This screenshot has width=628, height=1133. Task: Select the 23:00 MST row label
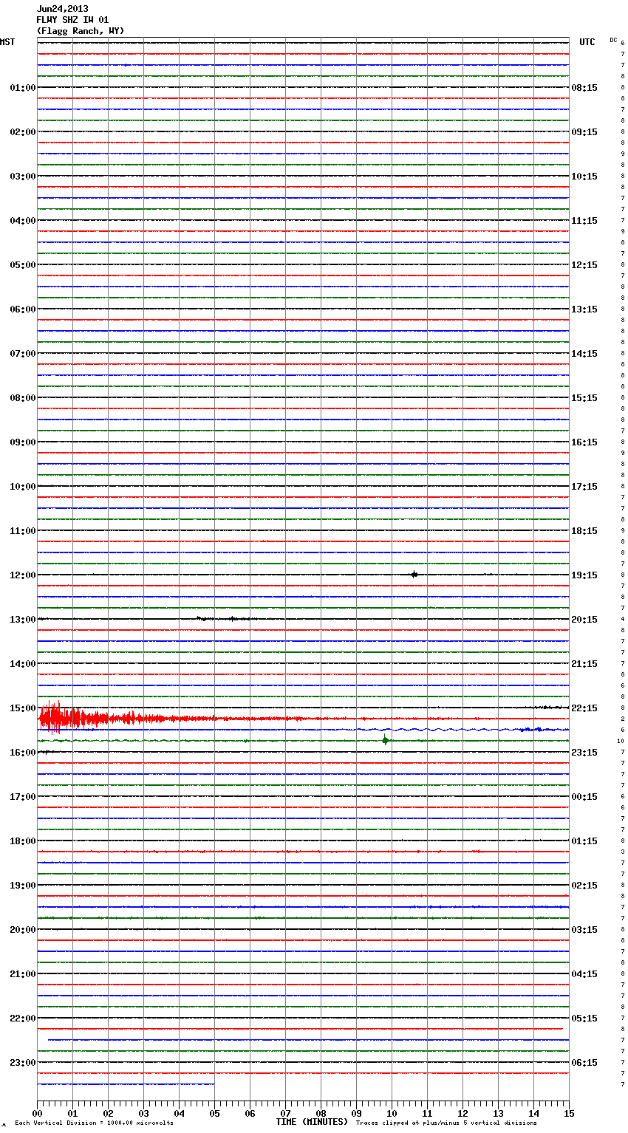click(23, 1063)
